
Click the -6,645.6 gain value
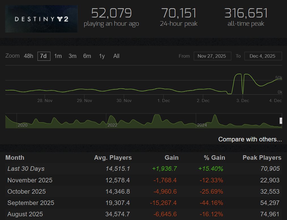(165, 214)
